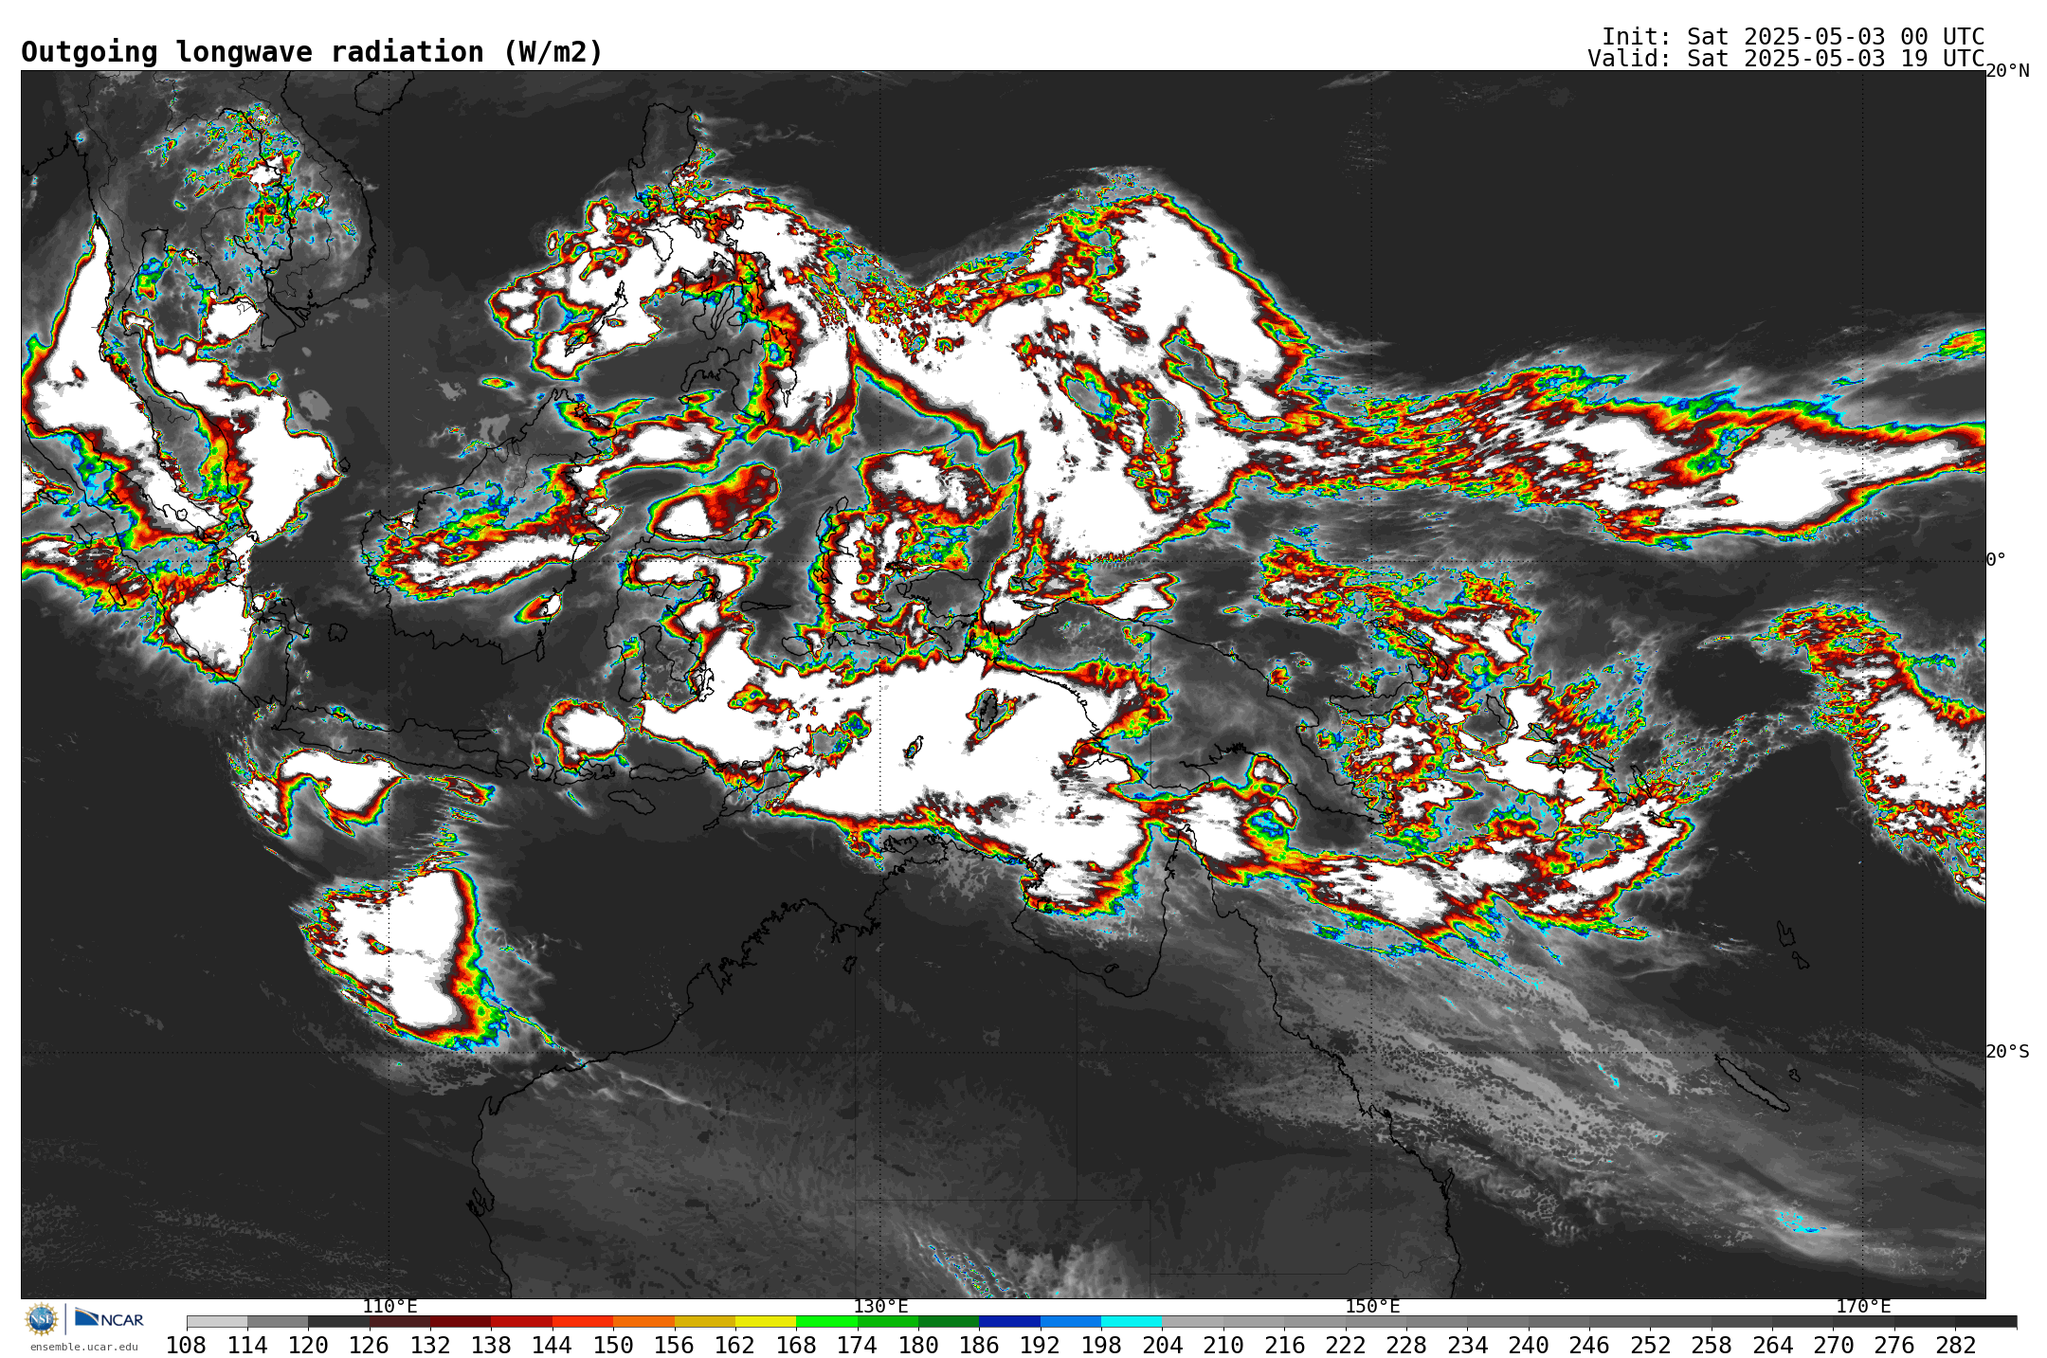
Task: Click the 192 colorbar value
Action: [1041, 1346]
